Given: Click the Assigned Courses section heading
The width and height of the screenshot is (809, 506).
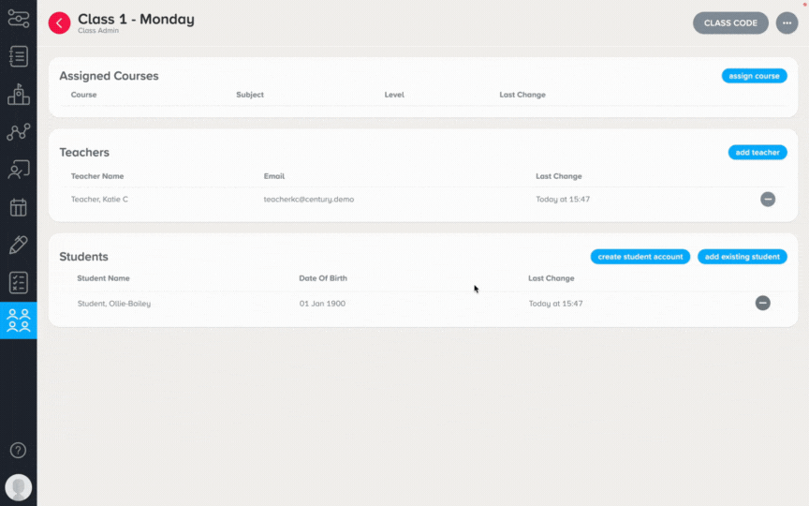Looking at the screenshot, I should coord(109,75).
